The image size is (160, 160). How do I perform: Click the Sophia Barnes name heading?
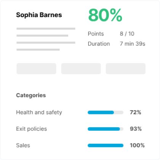click(39, 15)
